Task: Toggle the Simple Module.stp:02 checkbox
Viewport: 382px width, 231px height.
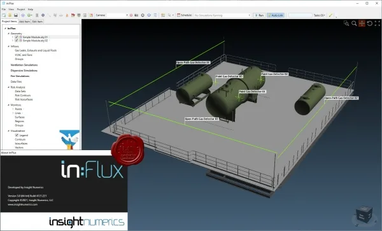Action: click(x=17, y=41)
